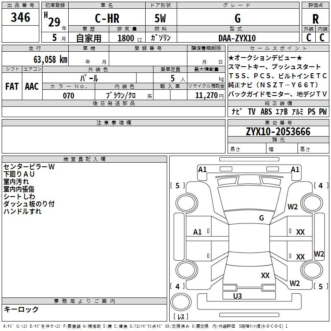Viewport: 331px width, 331px height.
Task: Select recycle deposit 11,270円
Action: (209, 96)
